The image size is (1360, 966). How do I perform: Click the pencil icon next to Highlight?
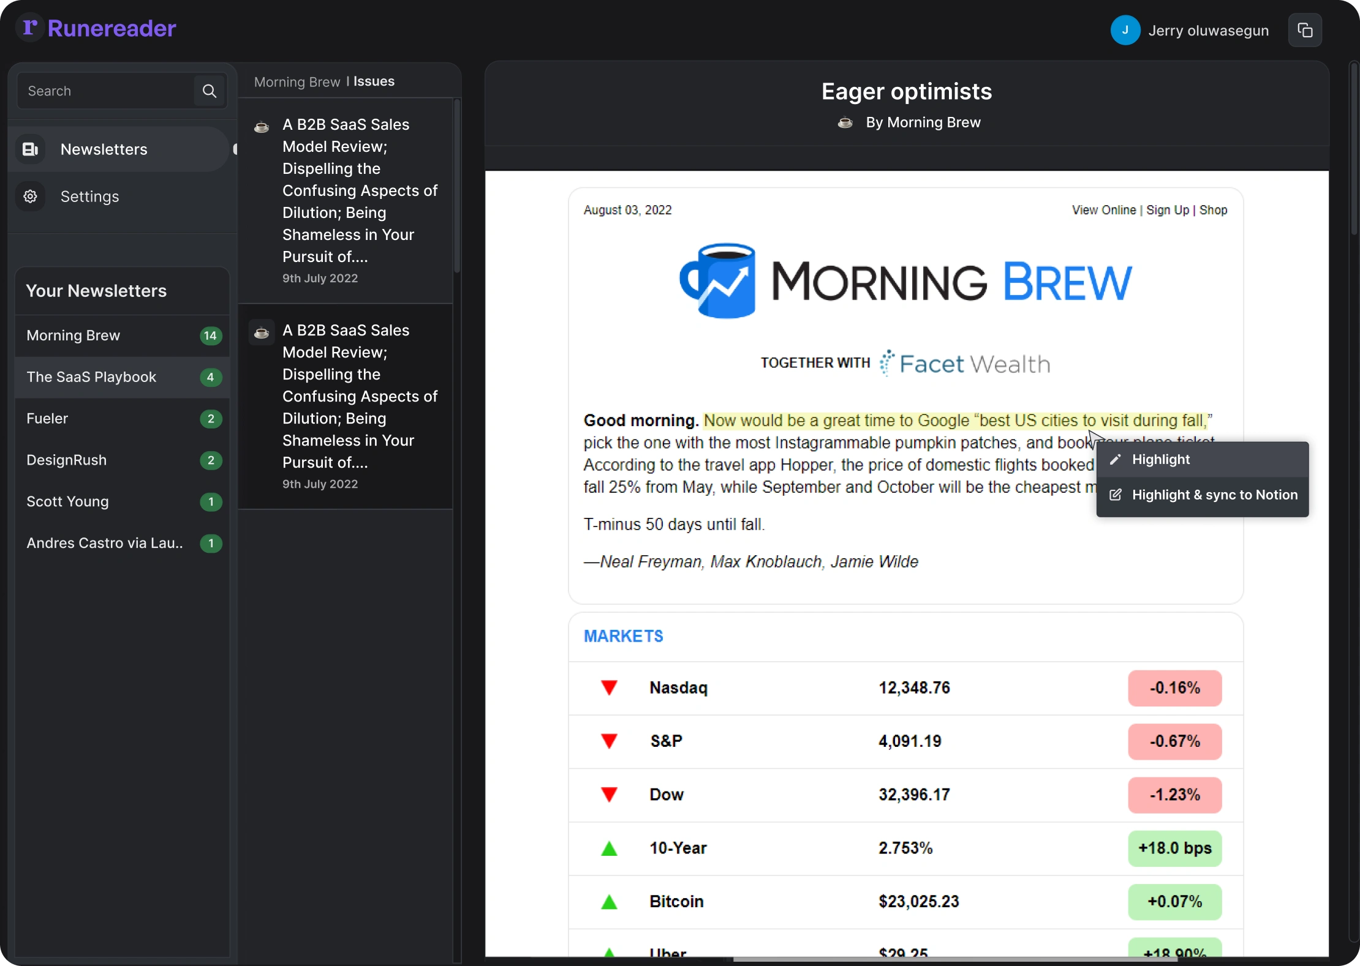(x=1116, y=460)
